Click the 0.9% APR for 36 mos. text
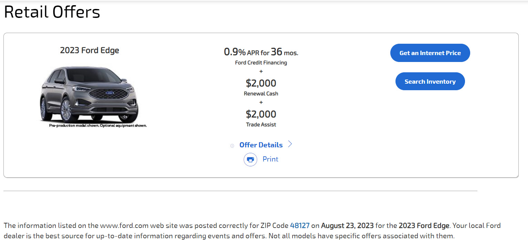Screen dimensions: 528x251 coord(261,52)
